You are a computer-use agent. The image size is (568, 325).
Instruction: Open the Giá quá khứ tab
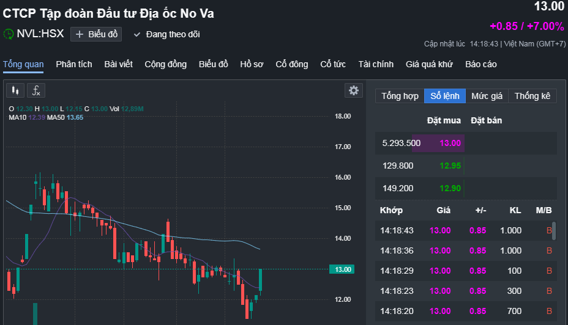tap(429, 64)
